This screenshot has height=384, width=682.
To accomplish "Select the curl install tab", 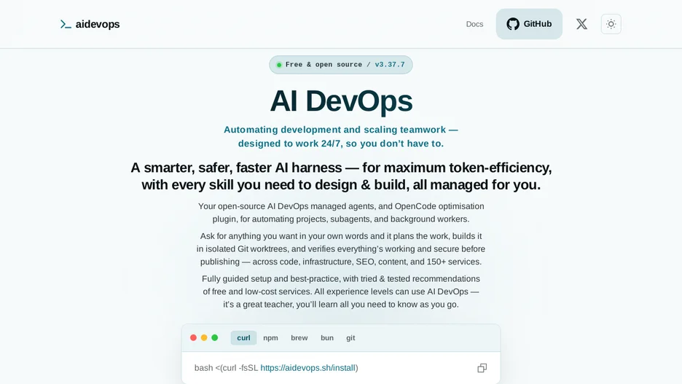I will 243,338.
